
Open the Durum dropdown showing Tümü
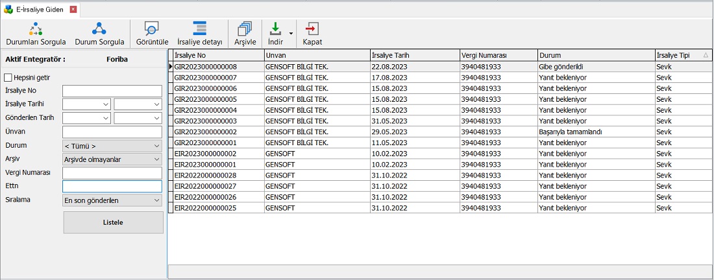click(x=112, y=146)
